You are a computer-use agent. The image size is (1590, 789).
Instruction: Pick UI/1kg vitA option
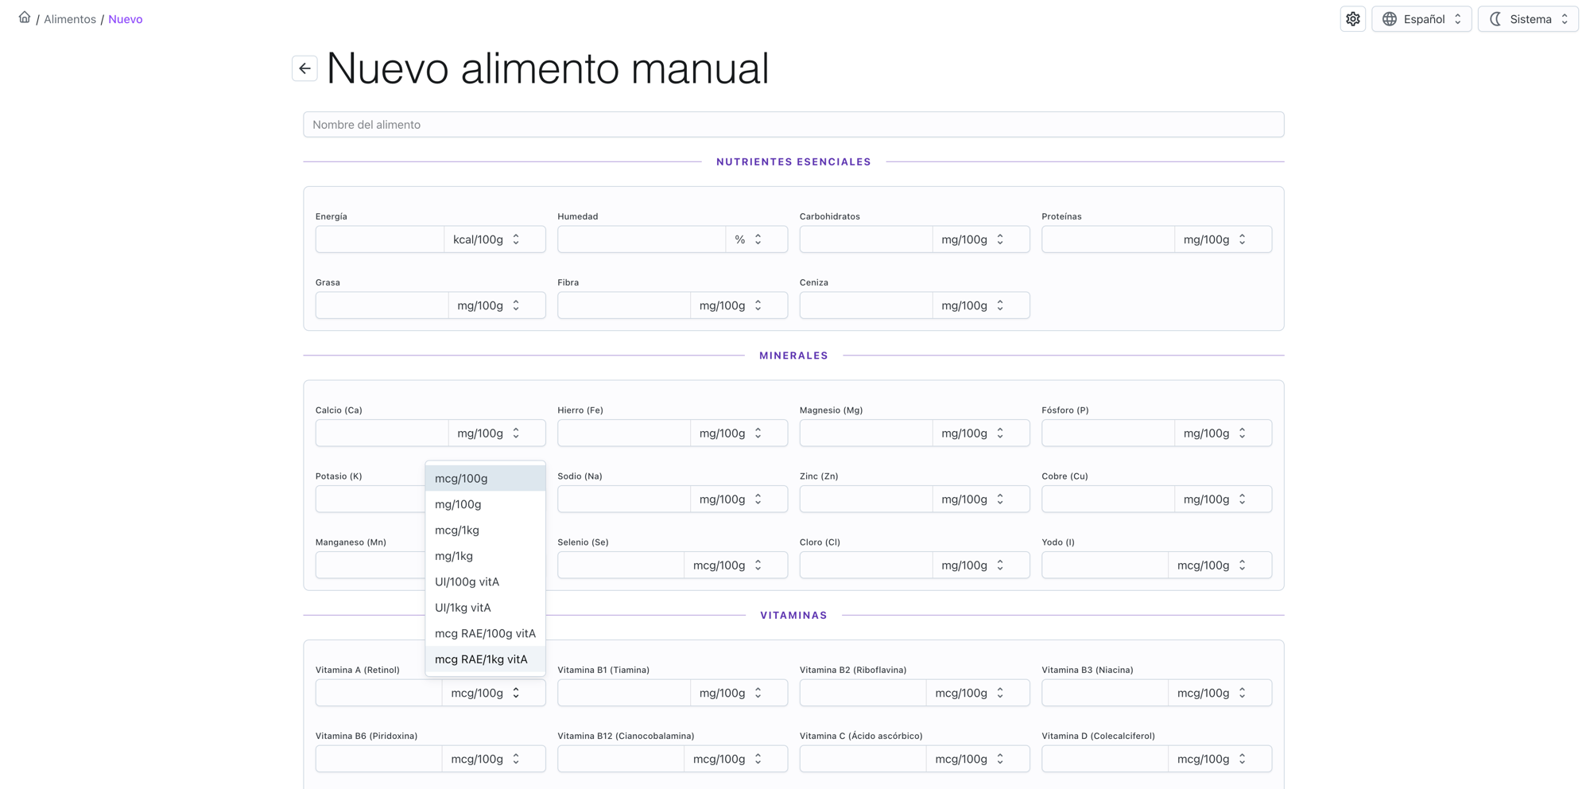(485, 608)
